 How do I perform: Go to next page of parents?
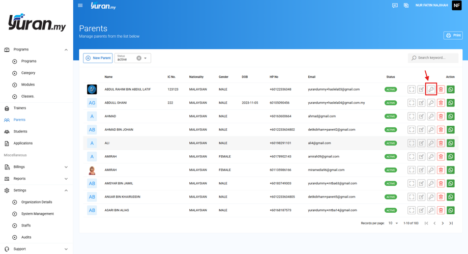(443, 223)
